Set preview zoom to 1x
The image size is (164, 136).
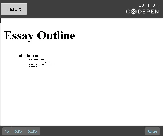coord(7,131)
